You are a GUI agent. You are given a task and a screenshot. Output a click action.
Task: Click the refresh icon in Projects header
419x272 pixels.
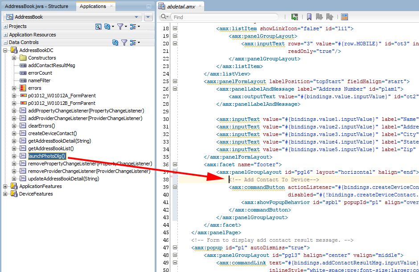click(x=107, y=27)
